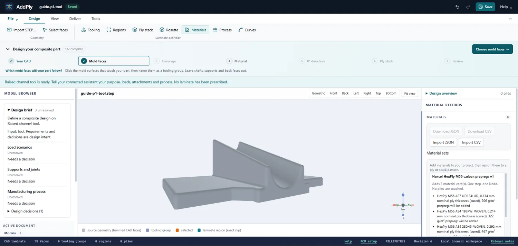Expand Design decisions (1)
Screen dimensions: 518x246
(x=26, y=211)
